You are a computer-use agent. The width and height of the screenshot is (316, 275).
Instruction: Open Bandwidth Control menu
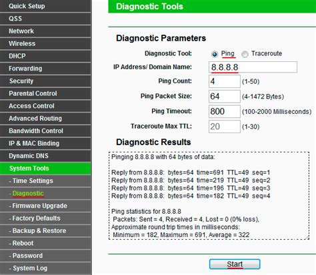tap(45, 131)
